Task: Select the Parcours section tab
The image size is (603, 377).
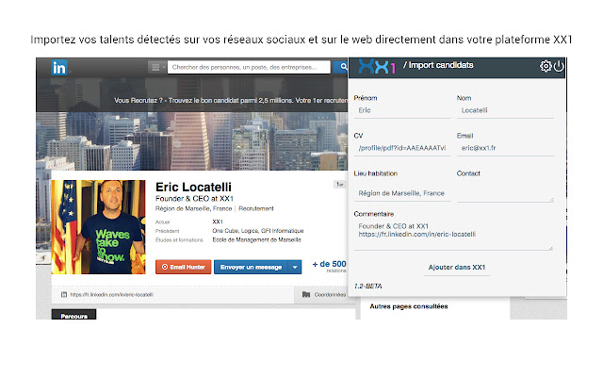Action: 73,315
